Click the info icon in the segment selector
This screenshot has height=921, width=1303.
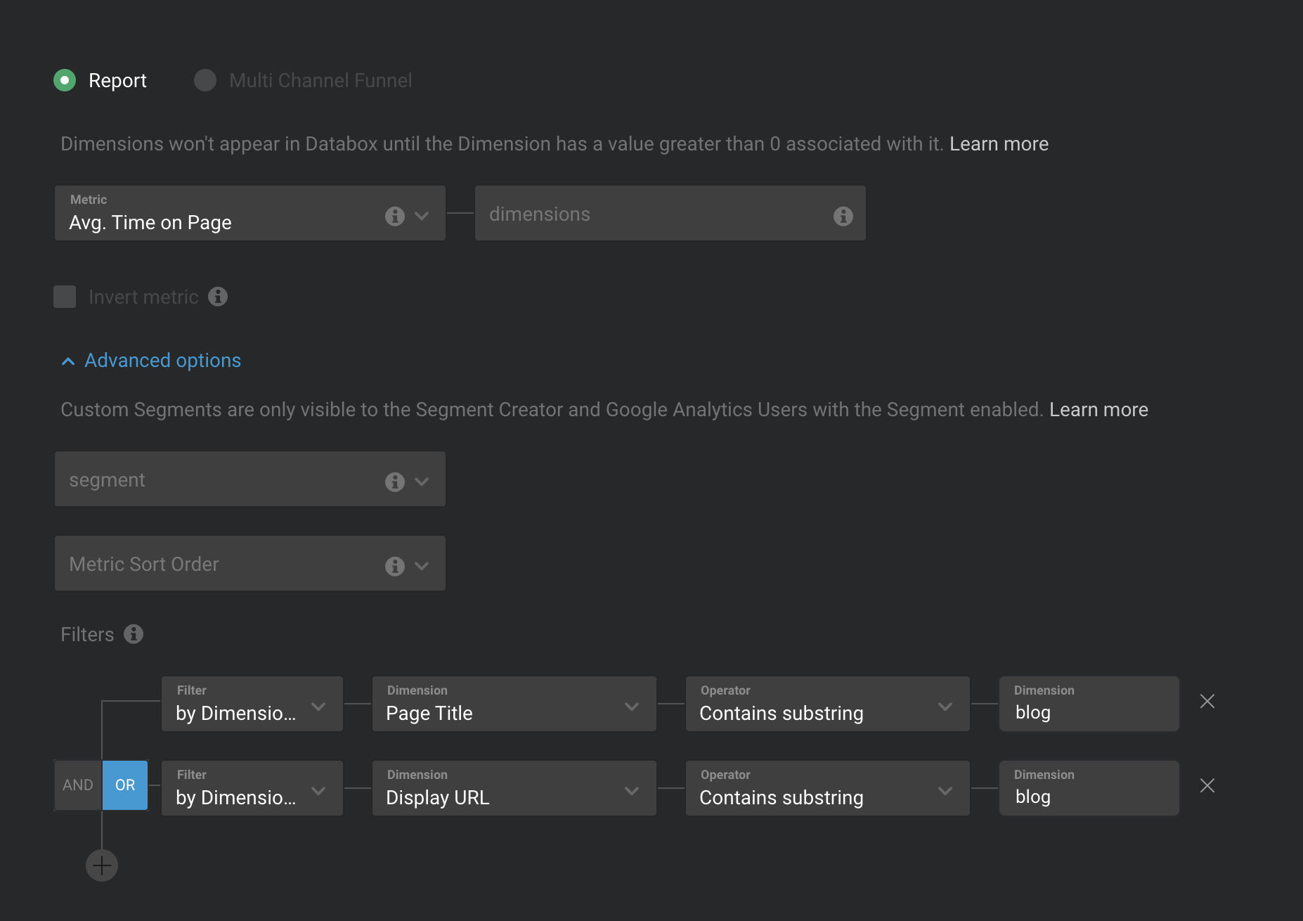[x=394, y=482]
